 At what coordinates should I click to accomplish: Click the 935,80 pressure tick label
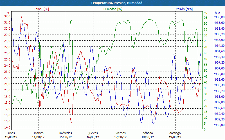click(219, 17)
